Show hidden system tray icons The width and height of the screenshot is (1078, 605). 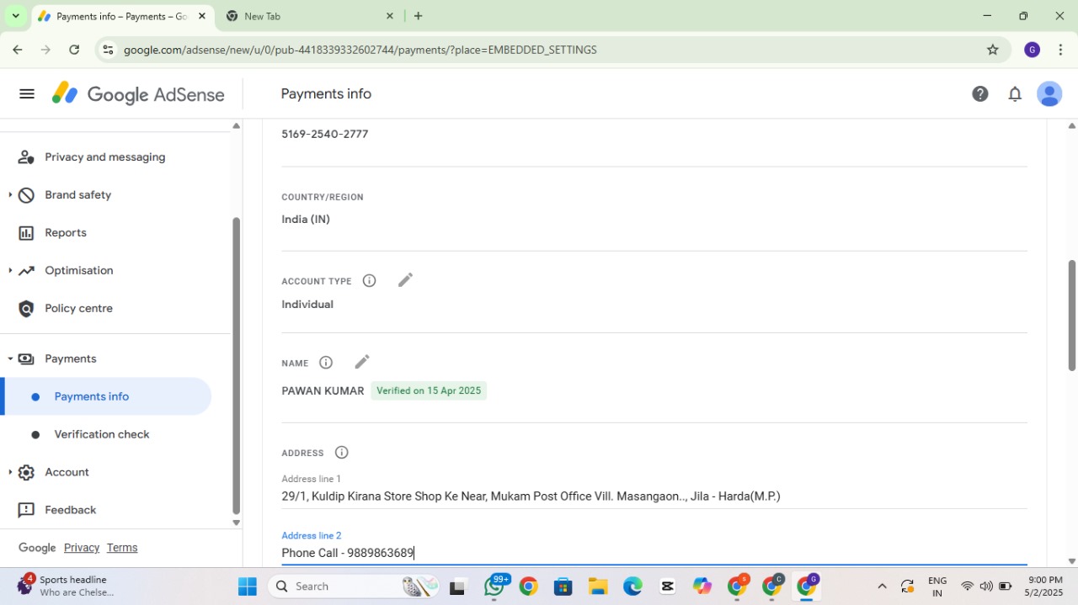tap(882, 586)
